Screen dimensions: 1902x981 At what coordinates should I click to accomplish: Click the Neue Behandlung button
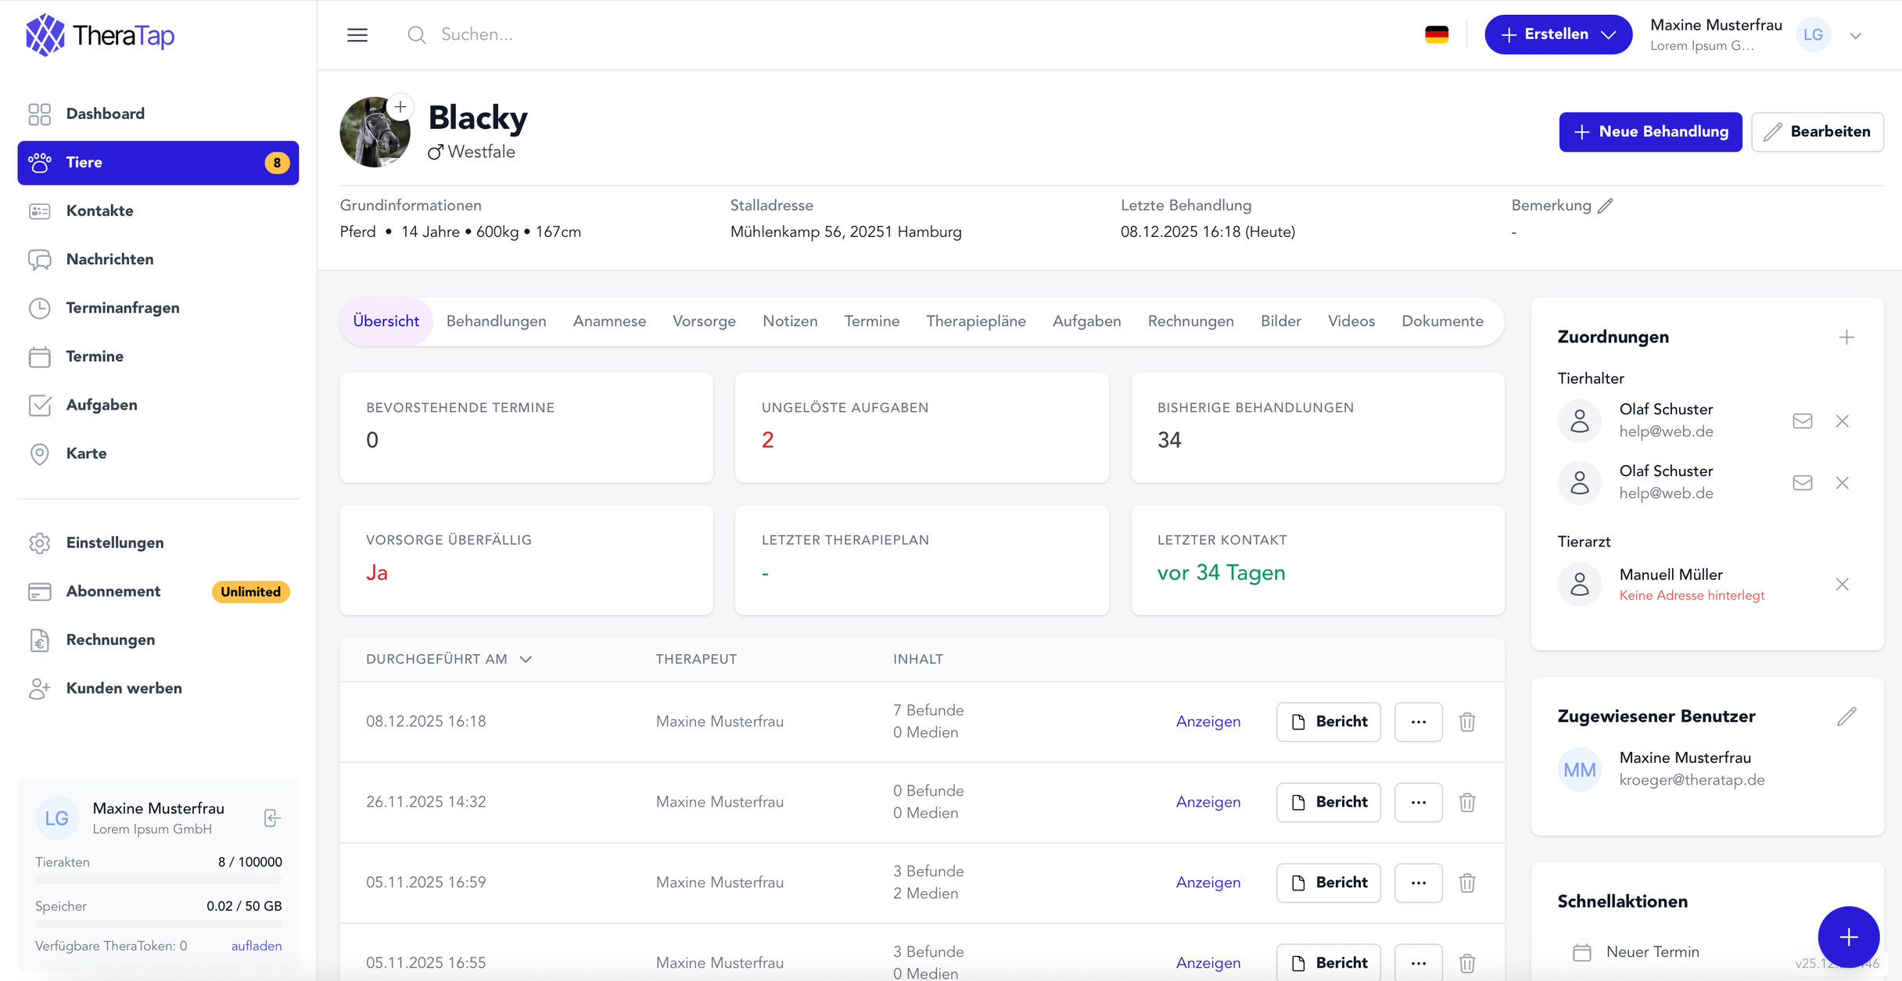point(1650,131)
